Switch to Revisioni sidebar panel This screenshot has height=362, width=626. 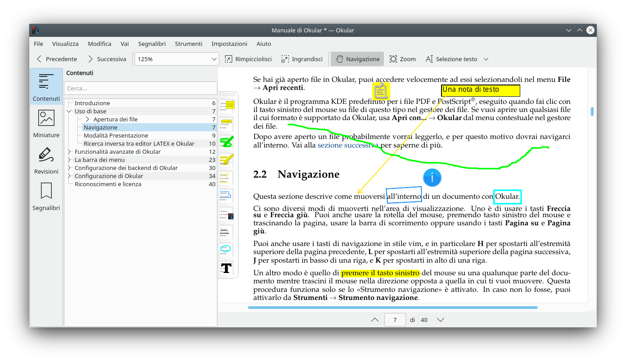[46, 160]
